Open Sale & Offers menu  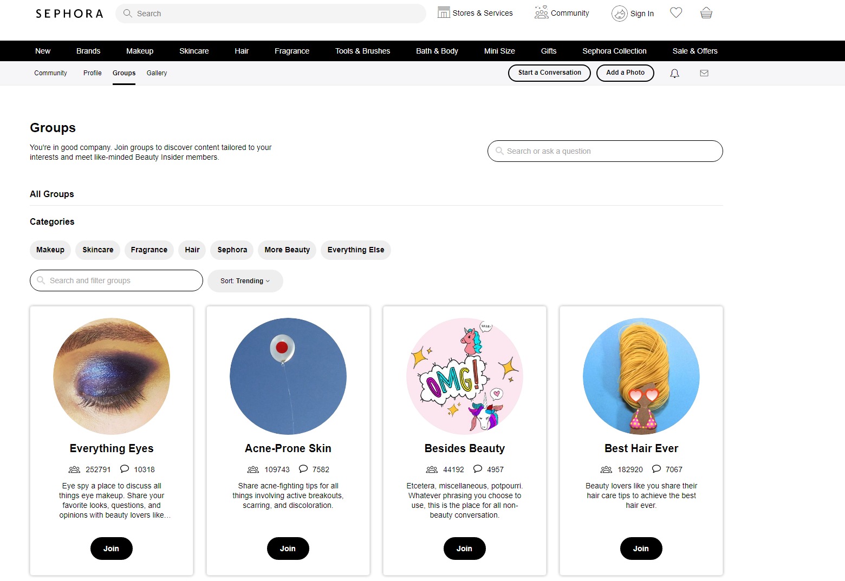(695, 51)
